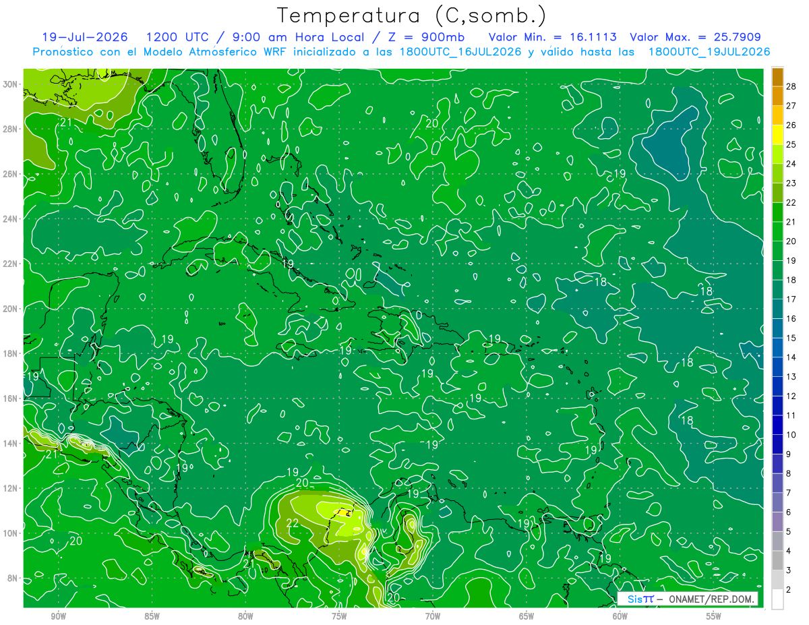Click the '75W' longitude label
The image size is (809, 625).
tap(339, 616)
